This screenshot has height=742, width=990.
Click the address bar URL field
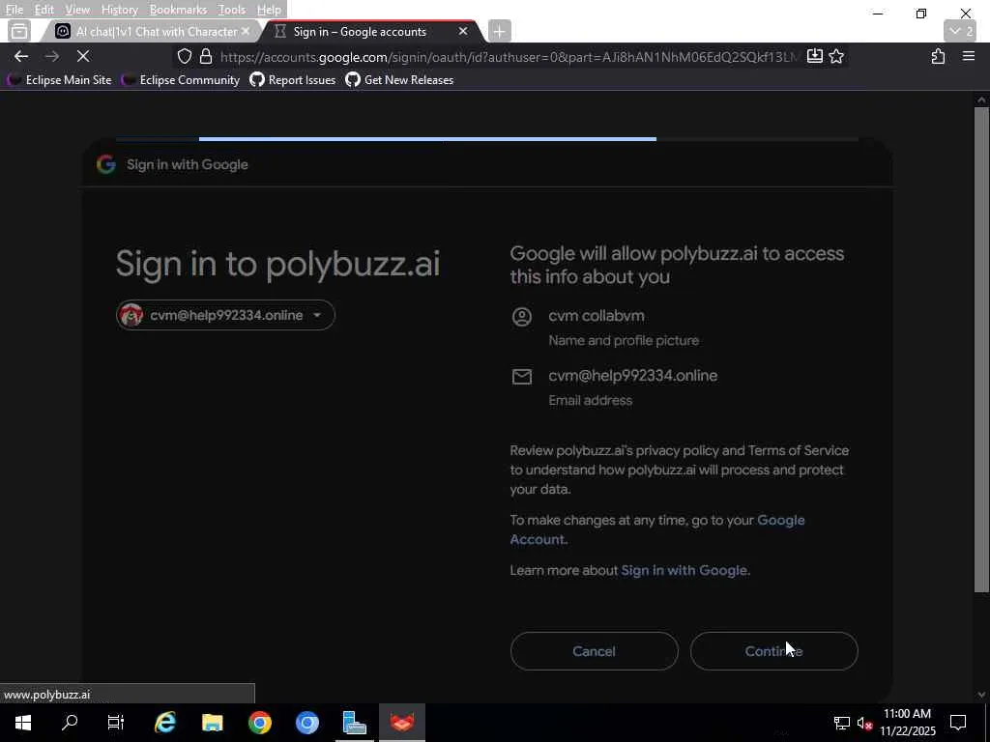click(509, 57)
